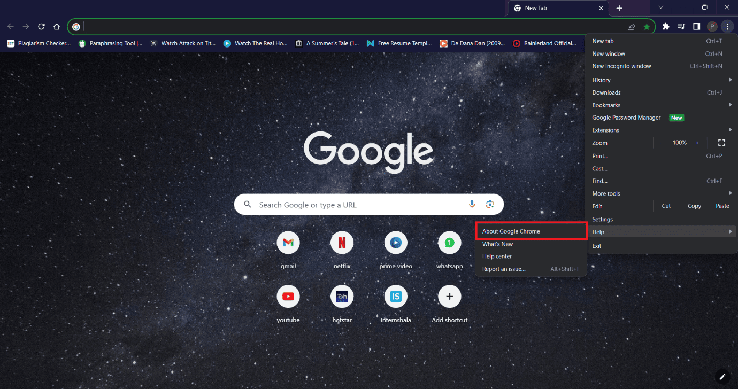
Task: Open the media controls icon in toolbar
Action: click(x=681, y=26)
